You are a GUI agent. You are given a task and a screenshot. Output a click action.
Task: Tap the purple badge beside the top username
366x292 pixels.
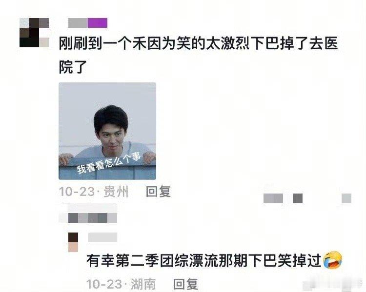[x=98, y=23]
